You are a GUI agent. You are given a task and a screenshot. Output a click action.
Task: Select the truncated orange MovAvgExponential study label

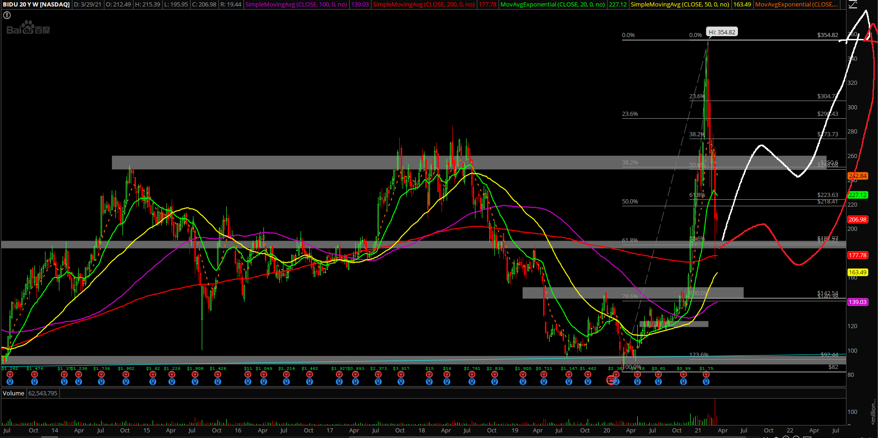coord(797,5)
